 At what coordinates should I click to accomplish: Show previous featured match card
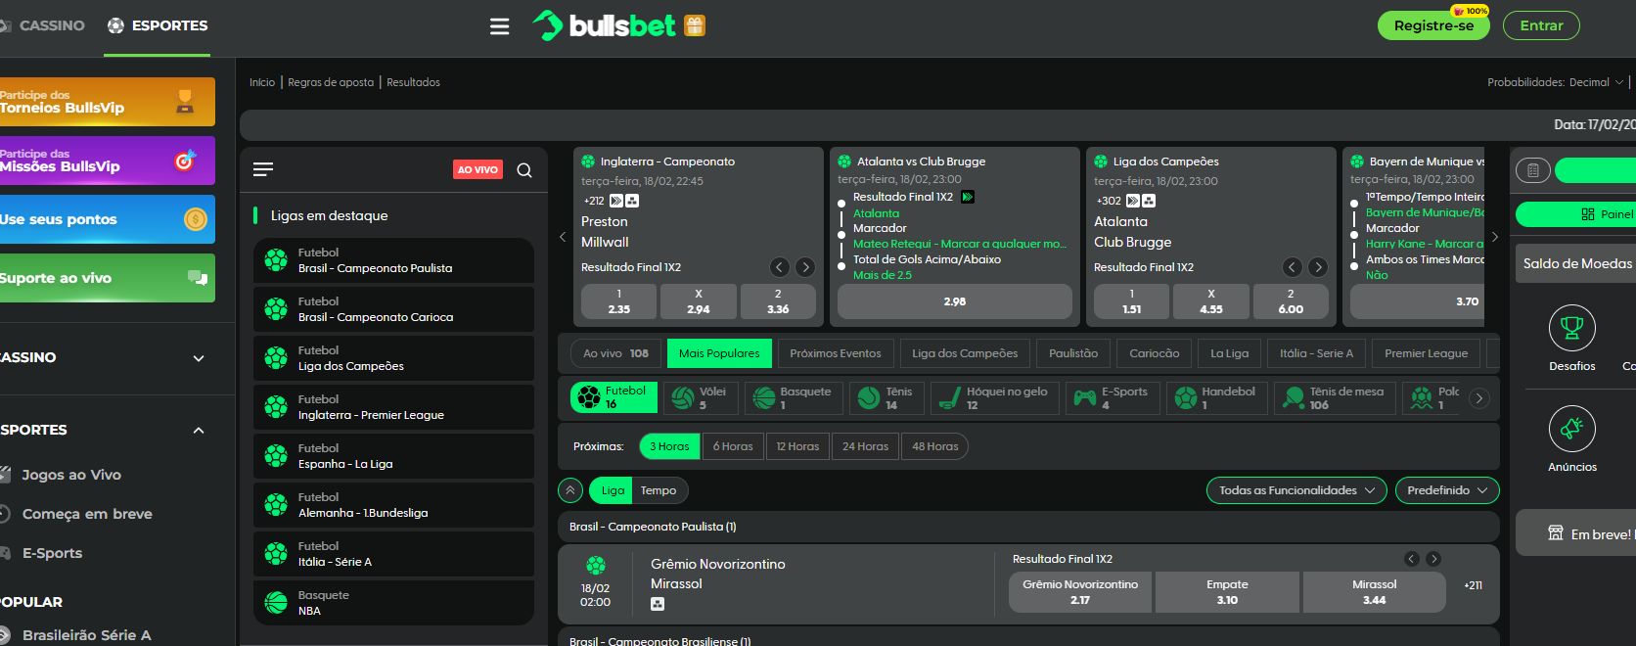point(563,237)
